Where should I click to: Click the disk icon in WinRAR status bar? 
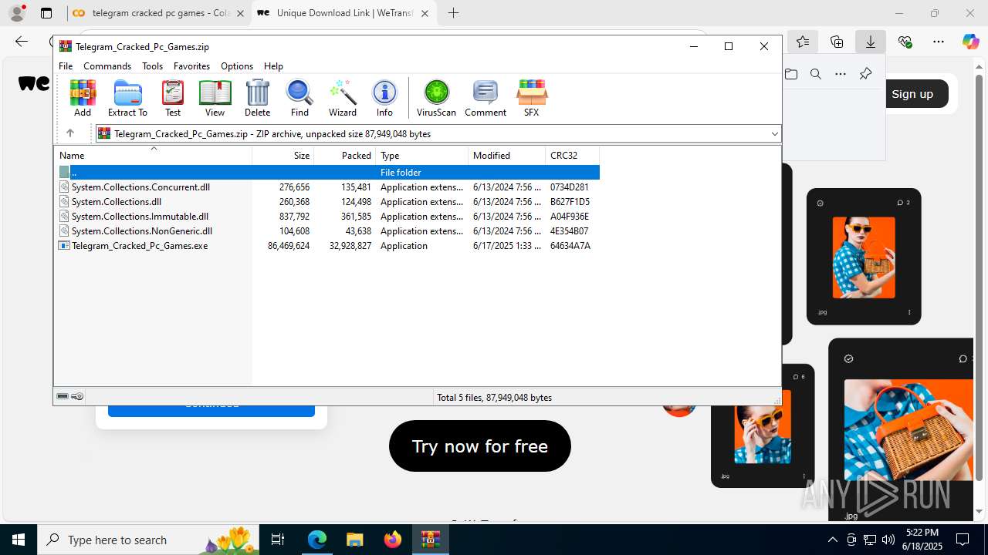63,396
